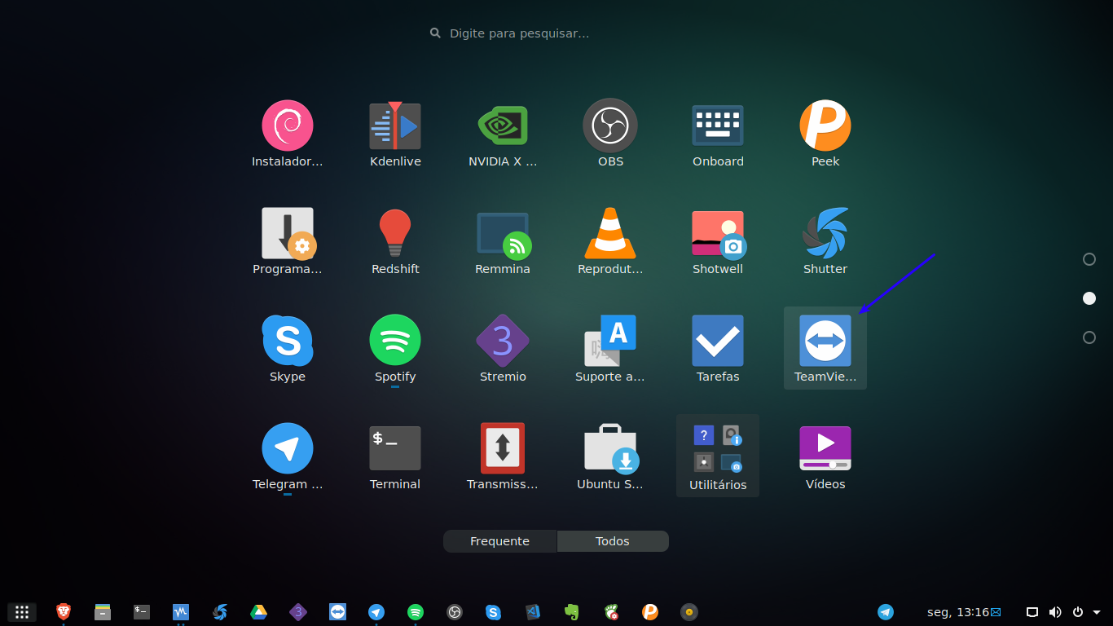Open the terminal from the taskbar
The image size is (1113, 626).
coord(142,612)
